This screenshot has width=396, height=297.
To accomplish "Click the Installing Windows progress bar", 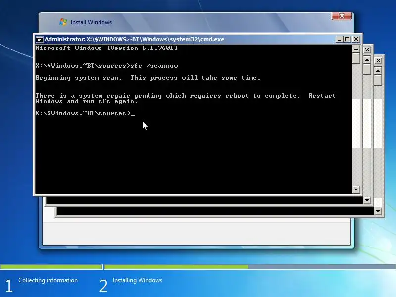I will point(250,267).
